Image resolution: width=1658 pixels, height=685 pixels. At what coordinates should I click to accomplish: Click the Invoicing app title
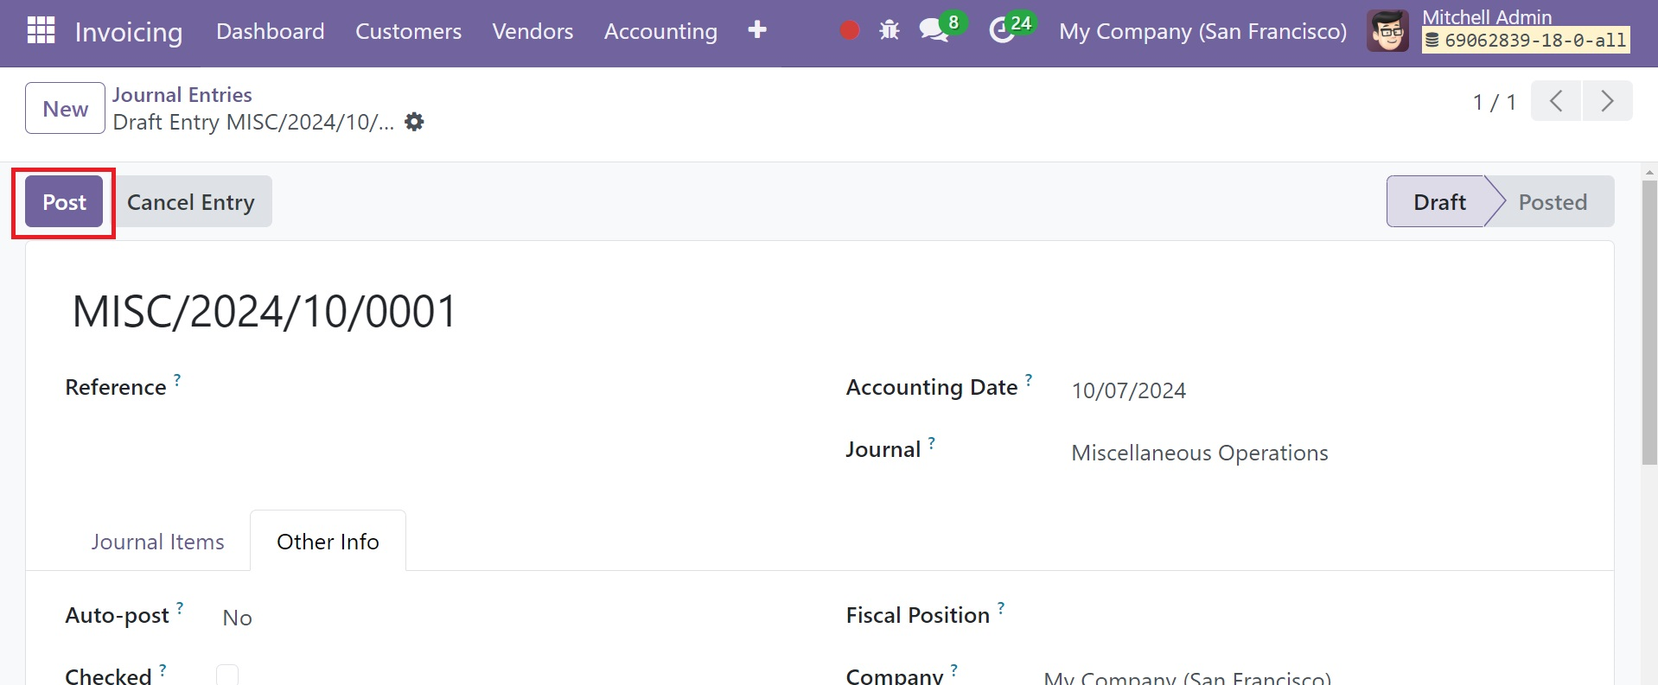tap(129, 32)
